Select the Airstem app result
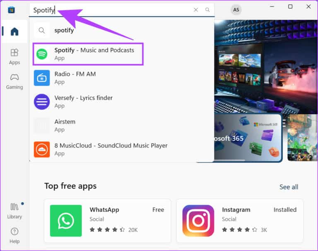318x251 pixels. [122, 125]
